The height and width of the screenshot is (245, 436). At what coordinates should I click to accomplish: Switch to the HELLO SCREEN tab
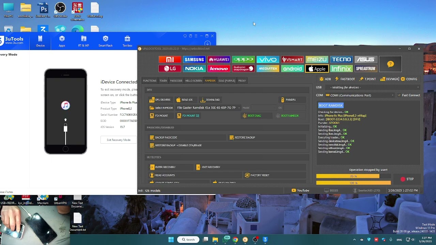click(193, 81)
